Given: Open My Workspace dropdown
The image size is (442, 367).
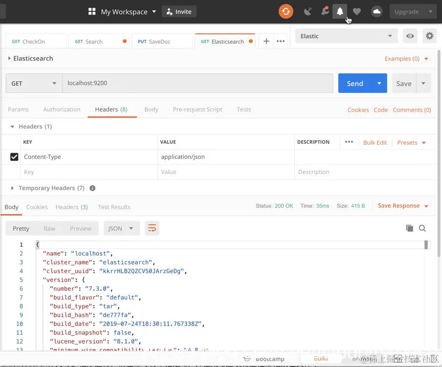Looking at the screenshot, I should [128, 12].
